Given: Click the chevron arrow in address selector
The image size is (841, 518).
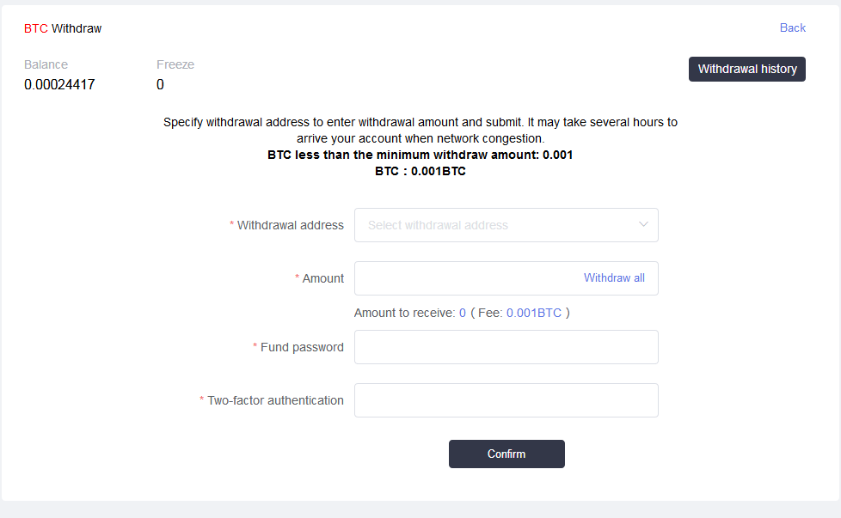Looking at the screenshot, I should tap(643, 225).
